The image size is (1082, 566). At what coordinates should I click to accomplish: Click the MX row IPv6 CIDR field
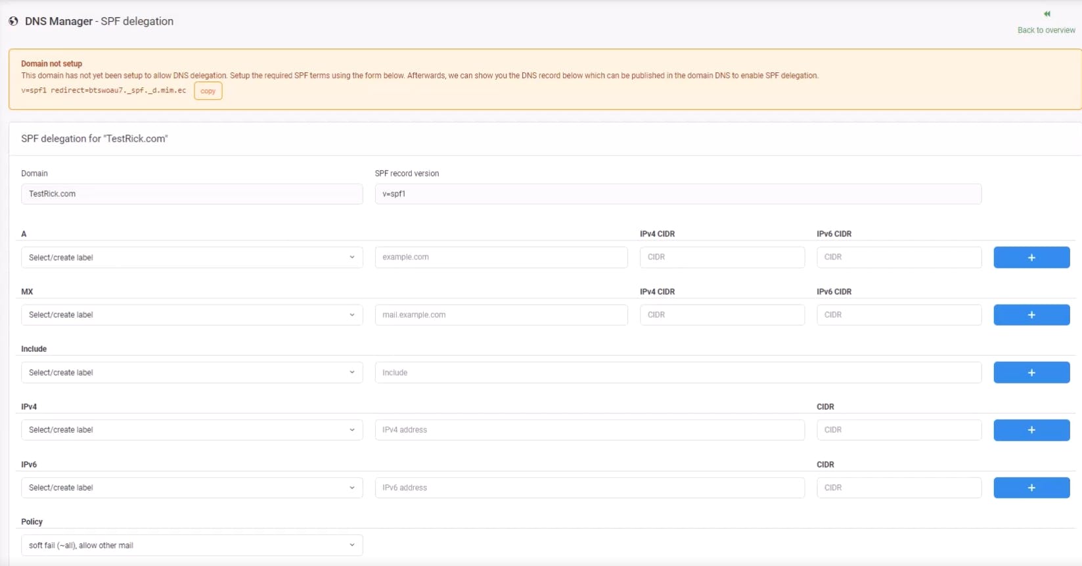[x=899, y=315]
